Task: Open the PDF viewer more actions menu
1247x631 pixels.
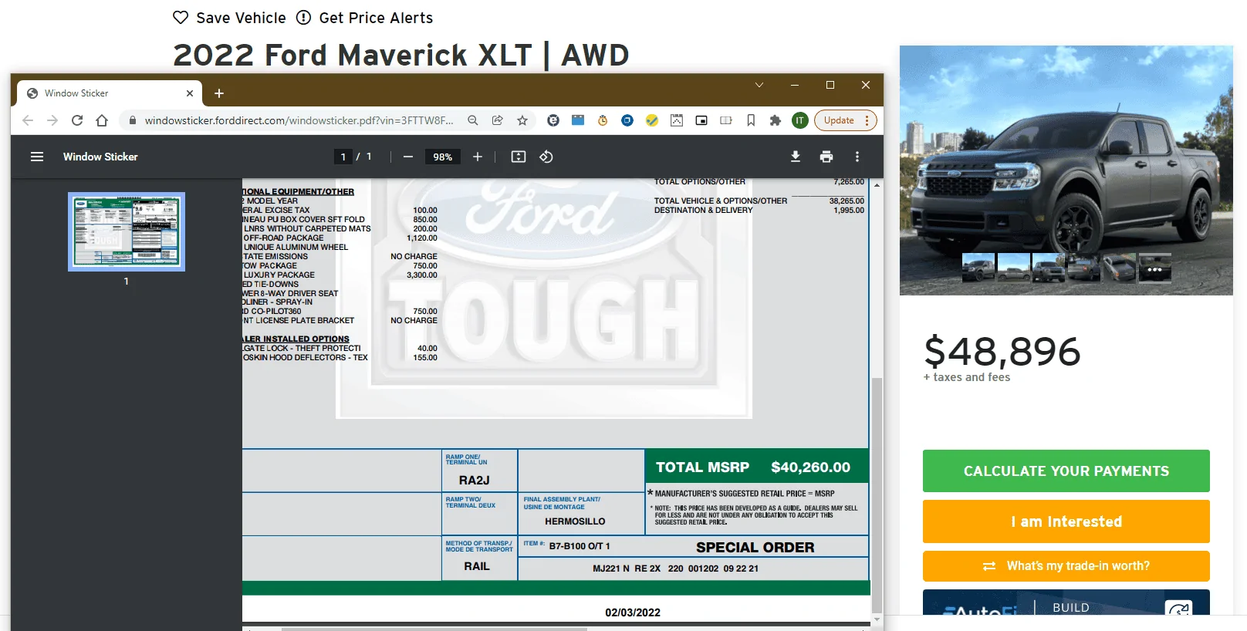Action: click(x=857, y=157)
